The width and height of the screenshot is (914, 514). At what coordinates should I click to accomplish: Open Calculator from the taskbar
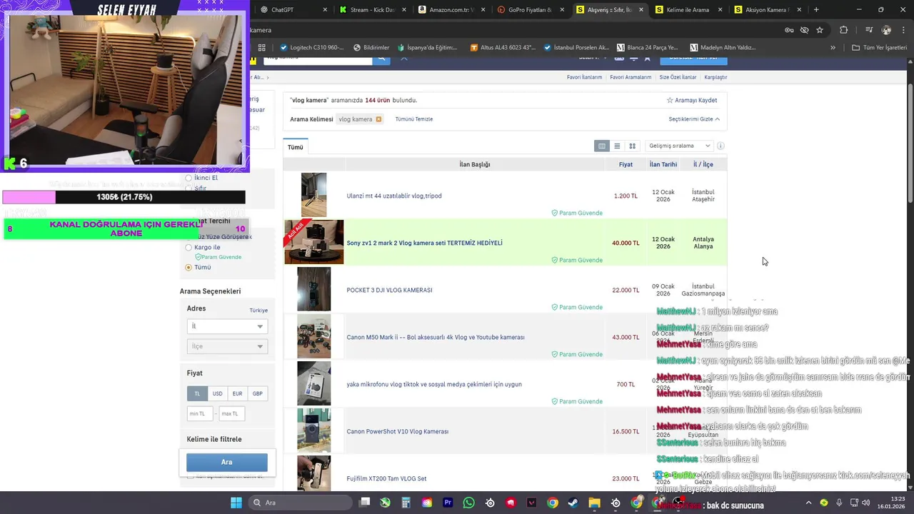[406, 503]
